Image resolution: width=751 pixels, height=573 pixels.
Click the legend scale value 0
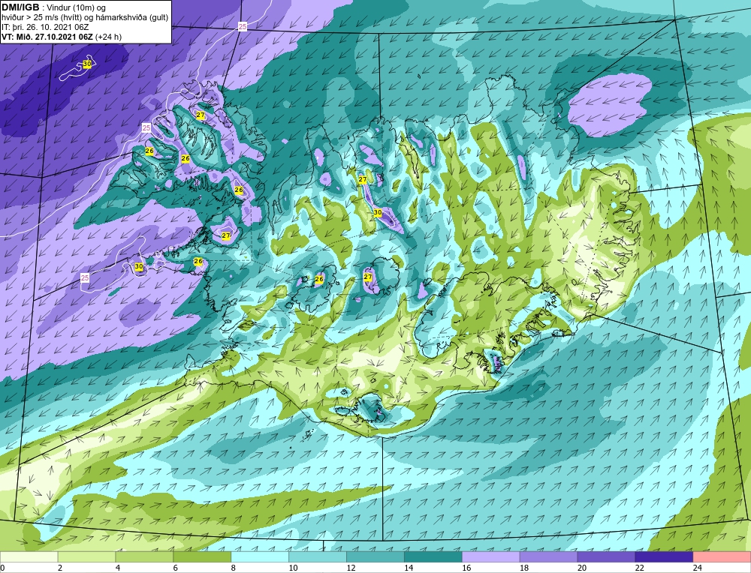[x=2, y=568]
